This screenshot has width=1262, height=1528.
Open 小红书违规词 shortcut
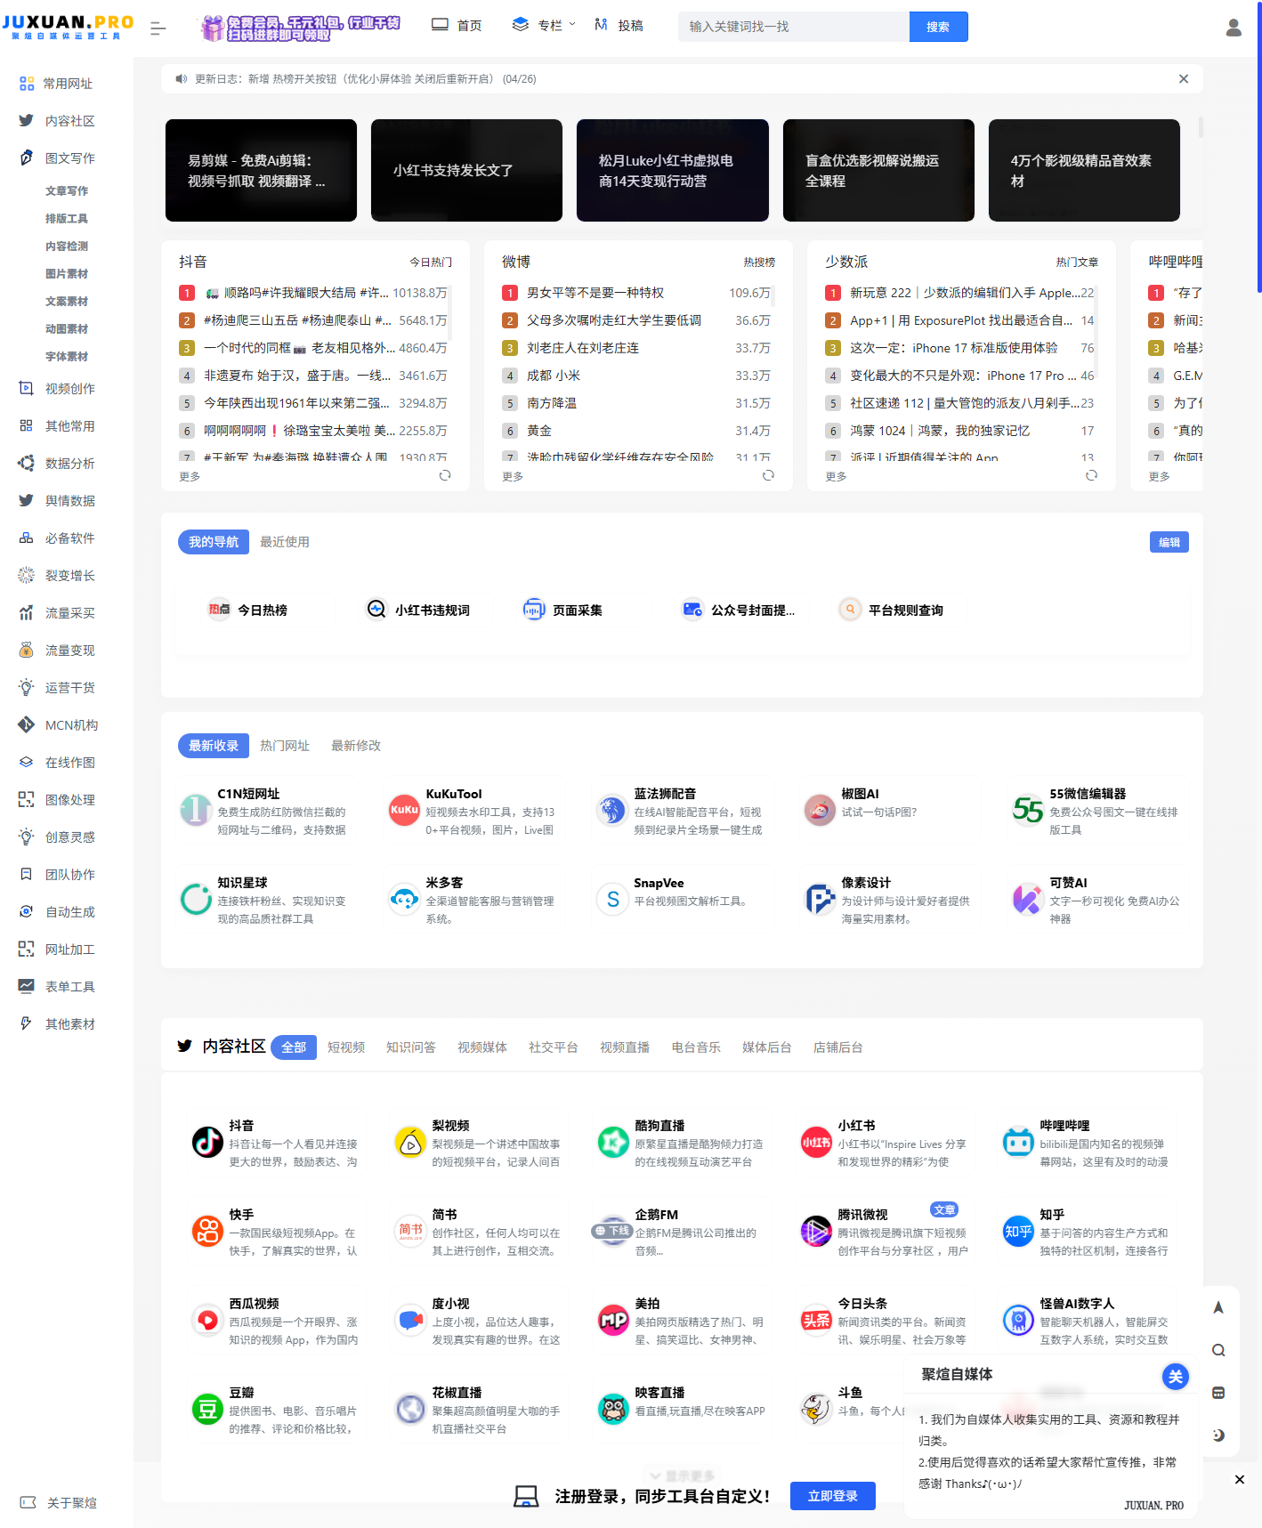click(x=418, y=610)
